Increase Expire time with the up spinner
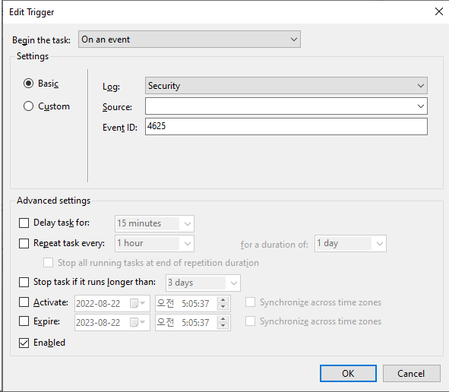Image resolution: width=449 pixels, height=392 pixels. click(x=223, y=319)
